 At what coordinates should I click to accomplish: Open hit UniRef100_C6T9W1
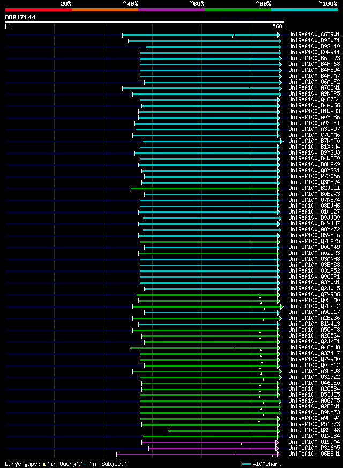point(314,35)
